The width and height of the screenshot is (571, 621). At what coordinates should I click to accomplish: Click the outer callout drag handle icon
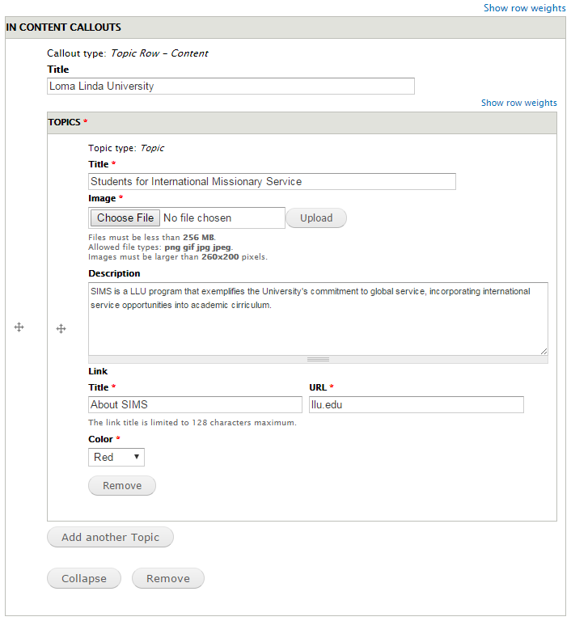(x=19, y=327)
